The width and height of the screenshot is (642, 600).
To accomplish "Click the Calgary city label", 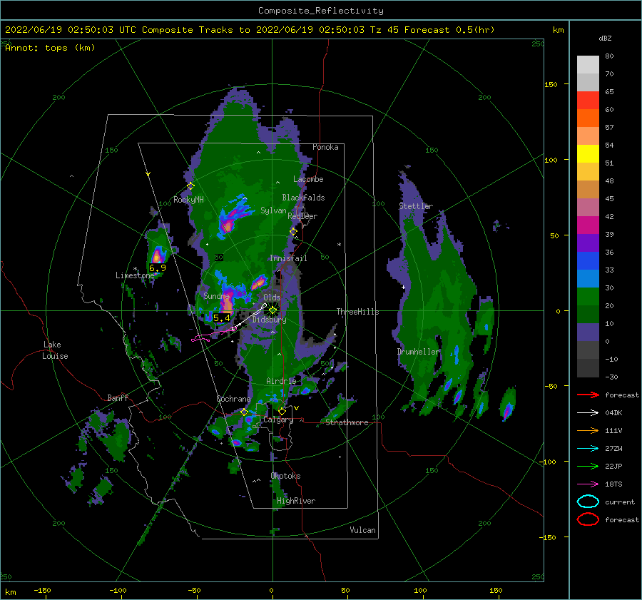I will (x=278, y=420).
